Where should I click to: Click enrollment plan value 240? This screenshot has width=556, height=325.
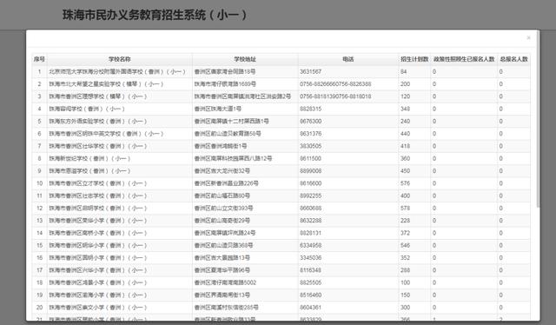pyautogui.click(x=406, y=122)
